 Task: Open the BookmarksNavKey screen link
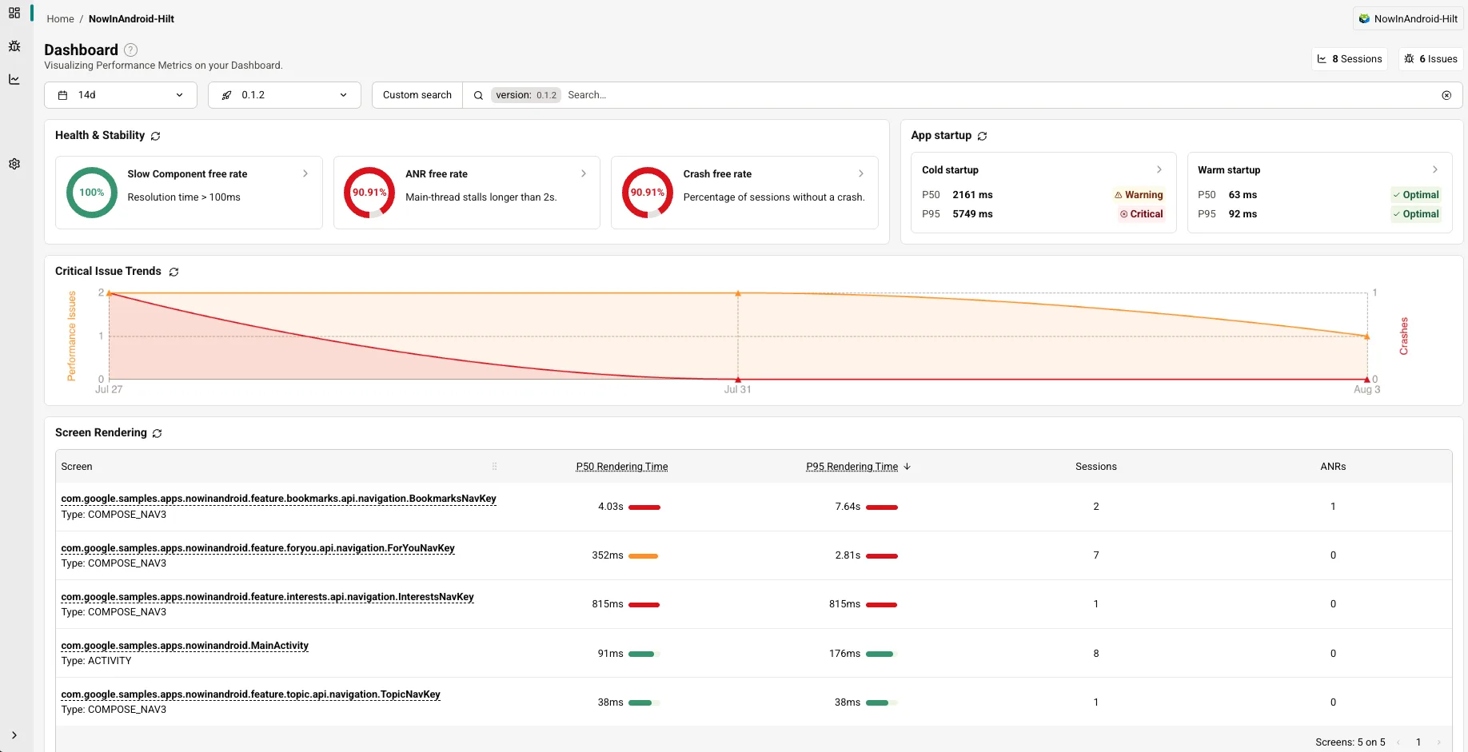[x=278, y=499]
